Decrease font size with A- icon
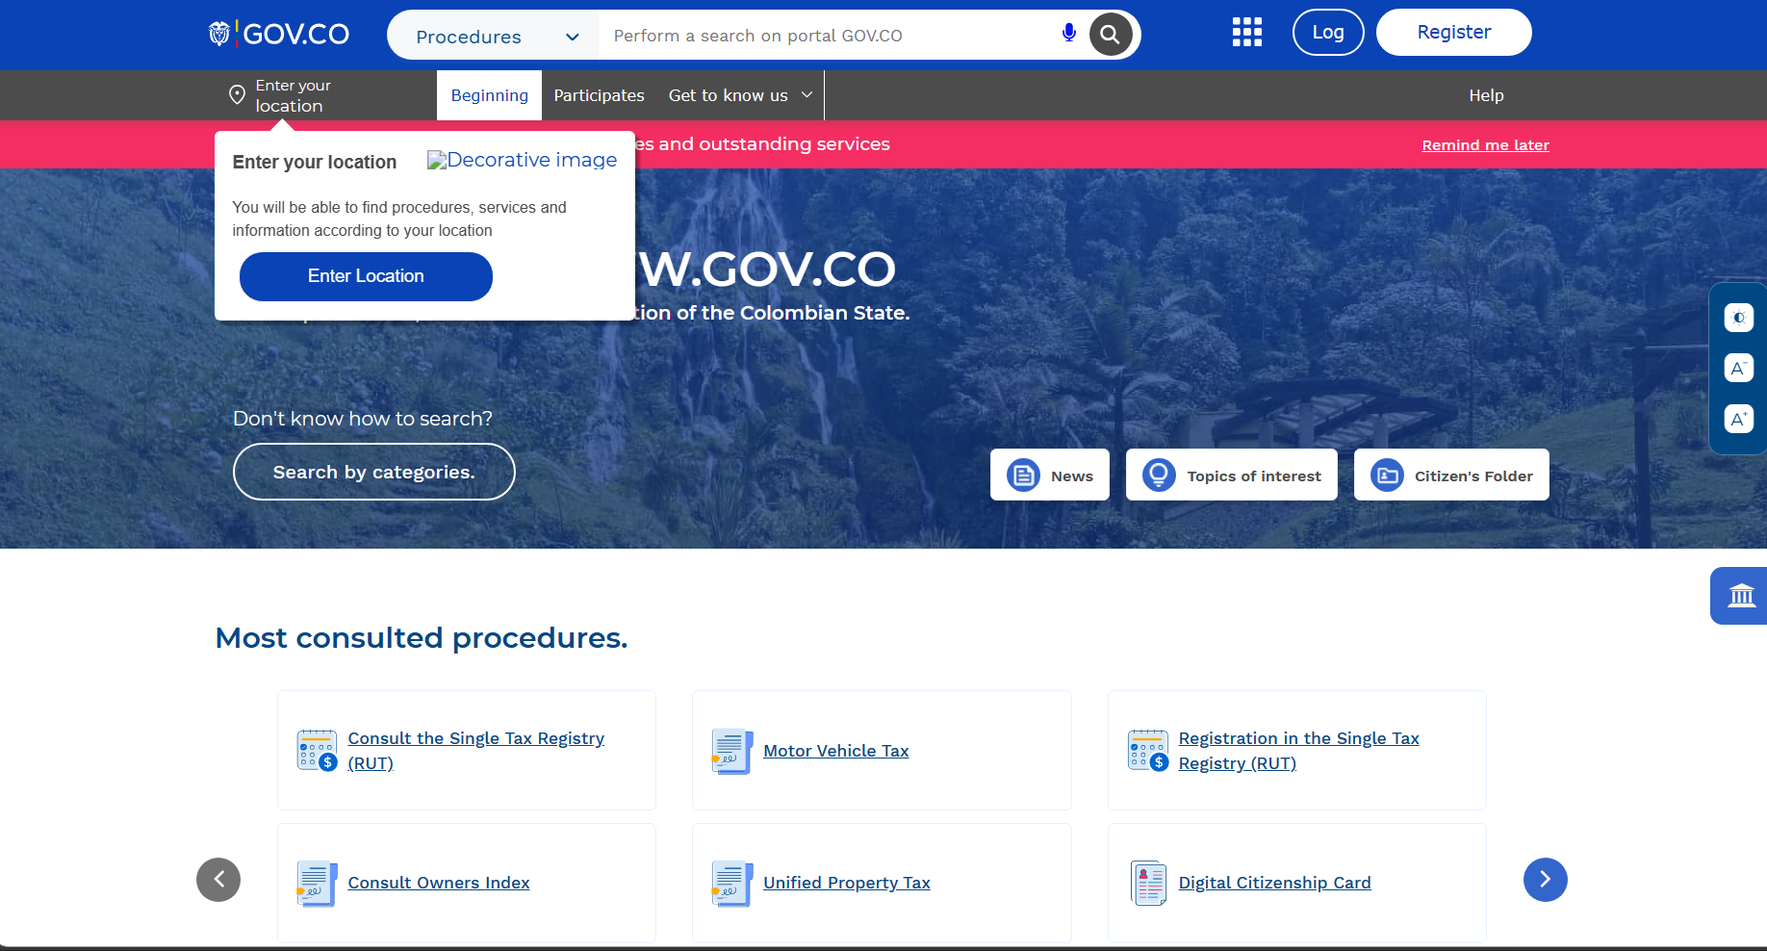 (1738, 368)
